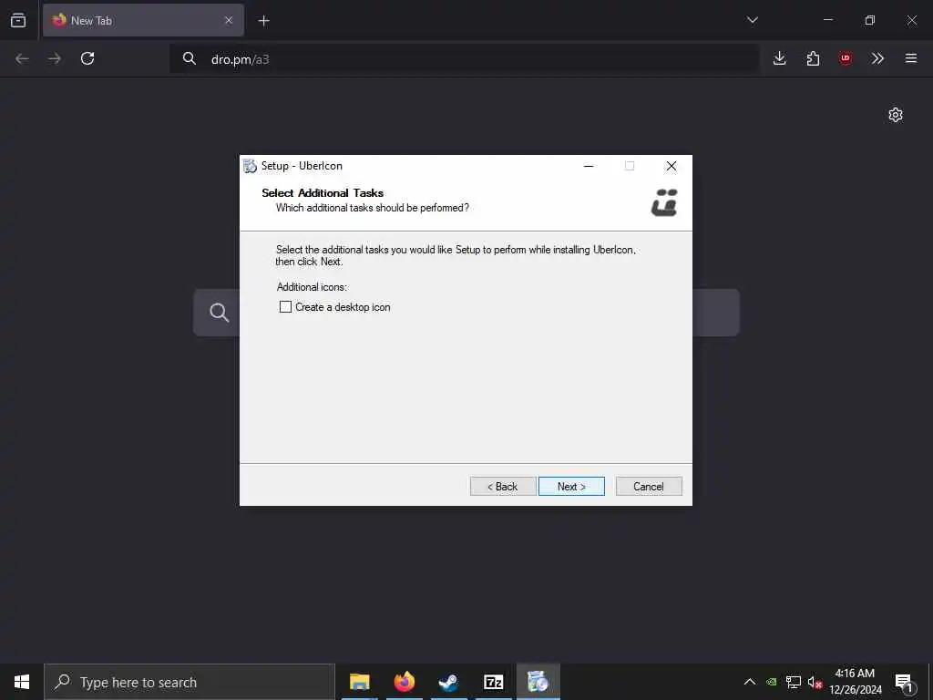
Task: Close the New Tab tab
Action: [229, 21]
